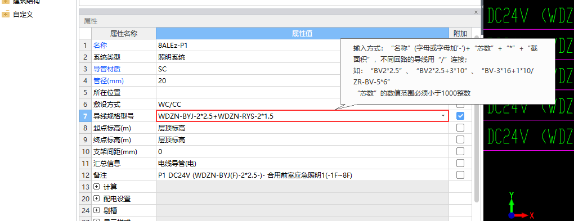Click the 备注 value starting with P1 DC24V
This screenshot has height=221, width=574.
click(302, 175)
